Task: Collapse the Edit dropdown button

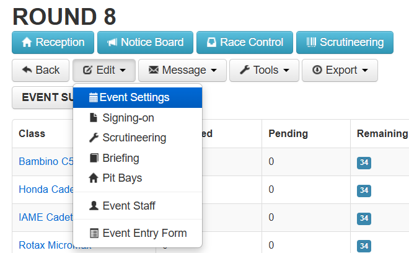Action: click(104, 70)
